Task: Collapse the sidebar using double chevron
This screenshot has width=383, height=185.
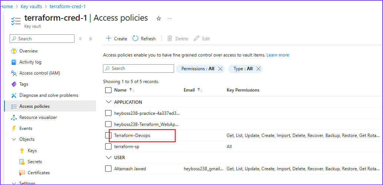Action: pos(90,39)
